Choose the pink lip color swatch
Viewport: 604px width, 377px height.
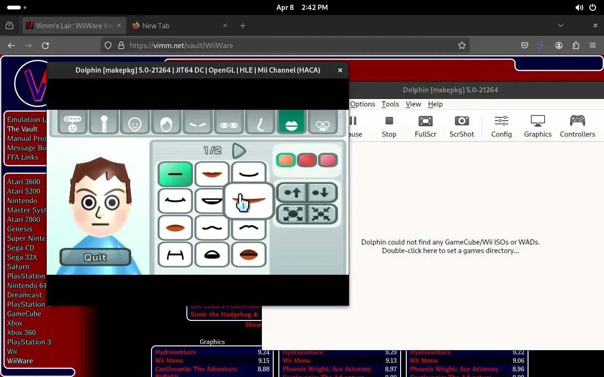pos(328,160)
